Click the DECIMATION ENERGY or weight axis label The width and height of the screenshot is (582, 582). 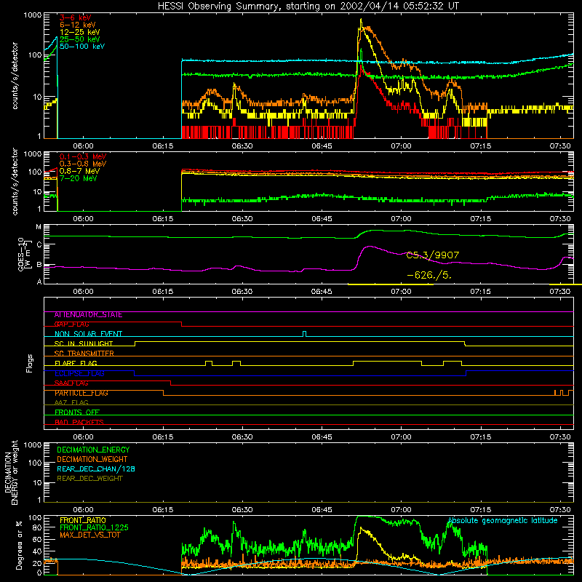11,472
